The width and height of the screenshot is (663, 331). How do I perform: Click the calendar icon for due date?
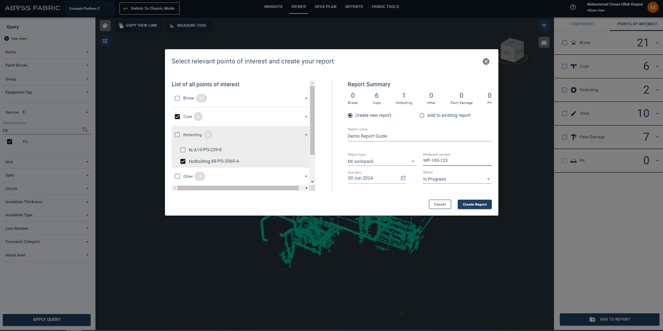tap(403, 178)
